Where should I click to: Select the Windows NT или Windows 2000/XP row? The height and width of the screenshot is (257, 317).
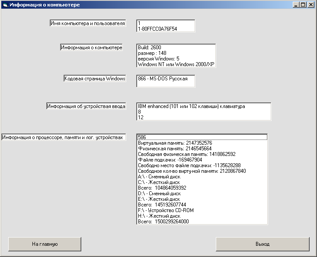(x=176, y=64)
